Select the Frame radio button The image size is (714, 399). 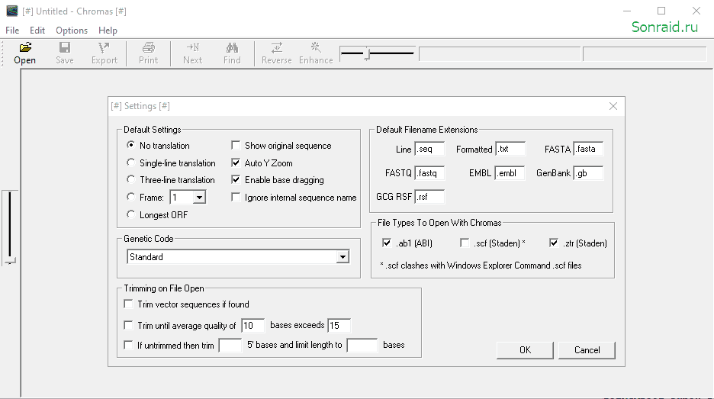pos(130,197)
